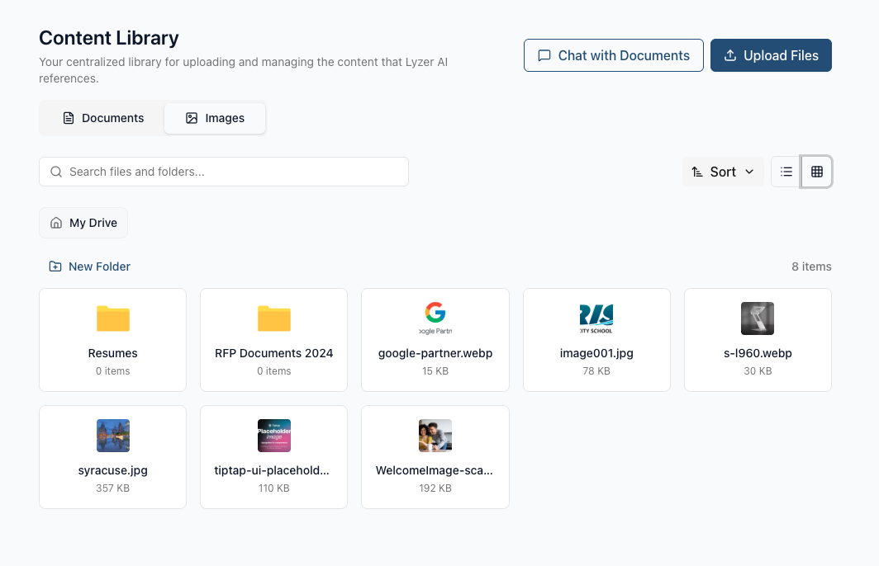Click the sort order icon
The width and height of the screenshot is (879, 566).
[697, 172]
